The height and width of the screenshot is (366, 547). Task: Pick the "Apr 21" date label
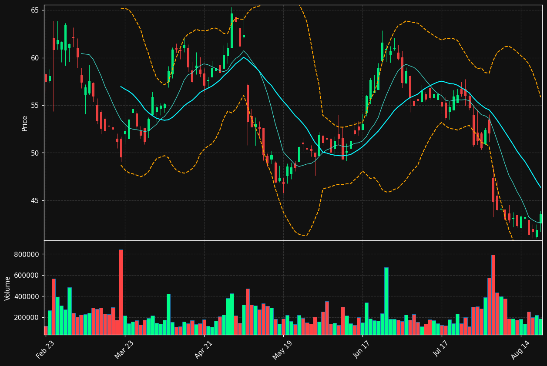pos(204,349)
